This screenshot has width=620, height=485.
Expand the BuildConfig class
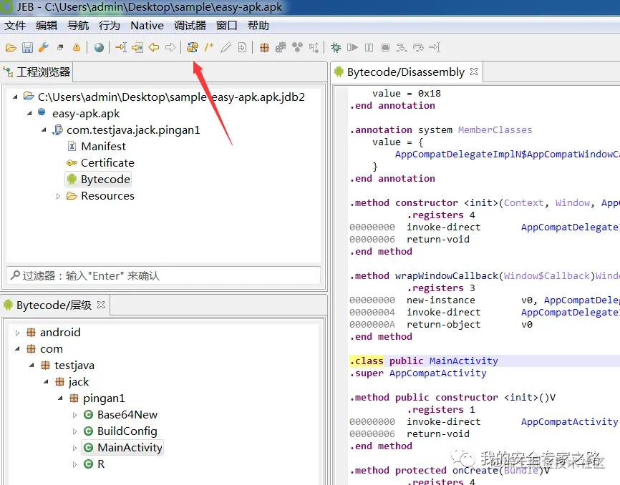tap(74, 431)
